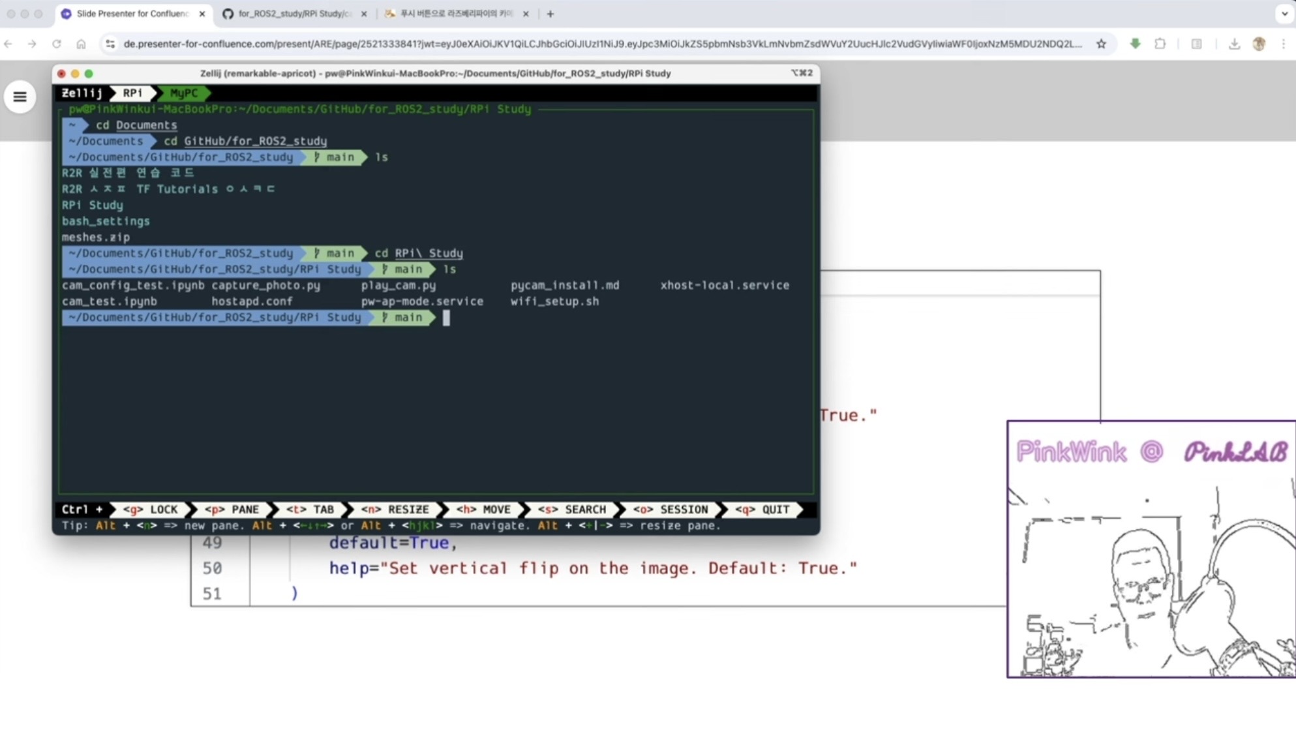
Task: Toggle the browser side panel icon
Action: [1196, 44]
